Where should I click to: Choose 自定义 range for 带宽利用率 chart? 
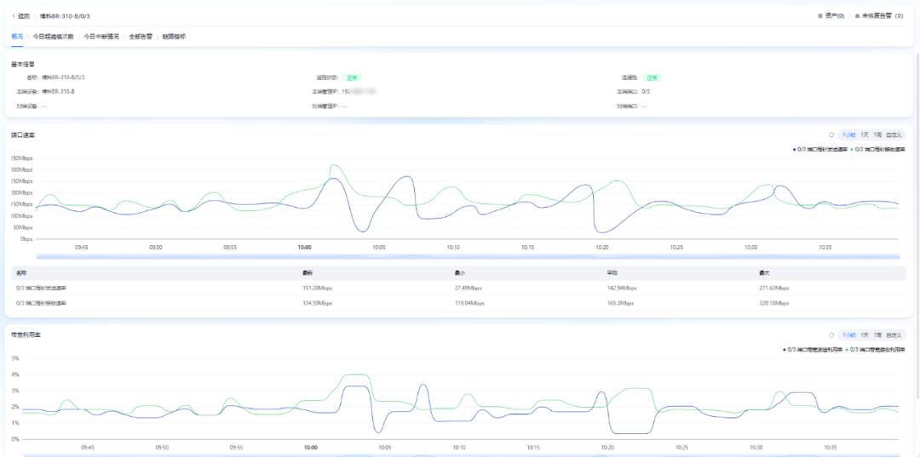pos(894,335)
